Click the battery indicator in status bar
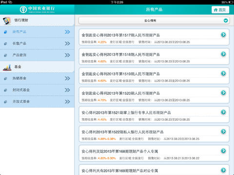The image size is (234, 175). (x=231, y=2)
